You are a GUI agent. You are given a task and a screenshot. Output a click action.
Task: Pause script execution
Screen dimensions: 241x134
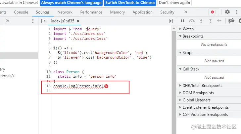[182, 21]
